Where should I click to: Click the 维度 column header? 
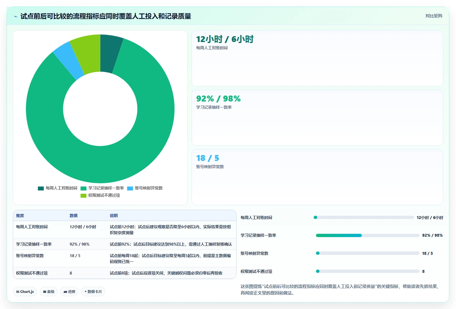(20, 216)
